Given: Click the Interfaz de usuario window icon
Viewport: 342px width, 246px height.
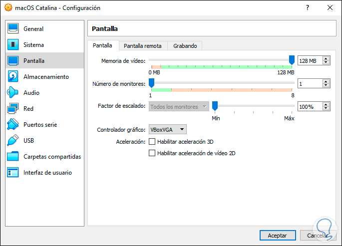Looking at the screenshot, I should 13,172.
